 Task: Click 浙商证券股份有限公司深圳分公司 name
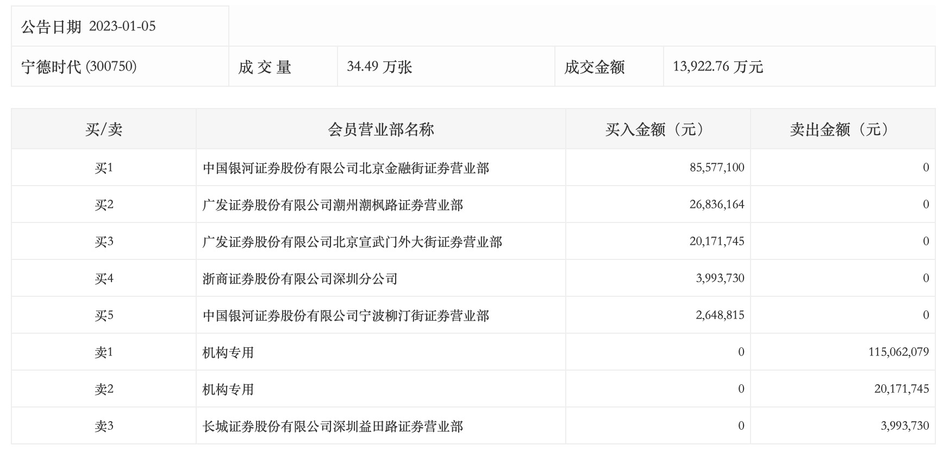click(x=300, y=279)
